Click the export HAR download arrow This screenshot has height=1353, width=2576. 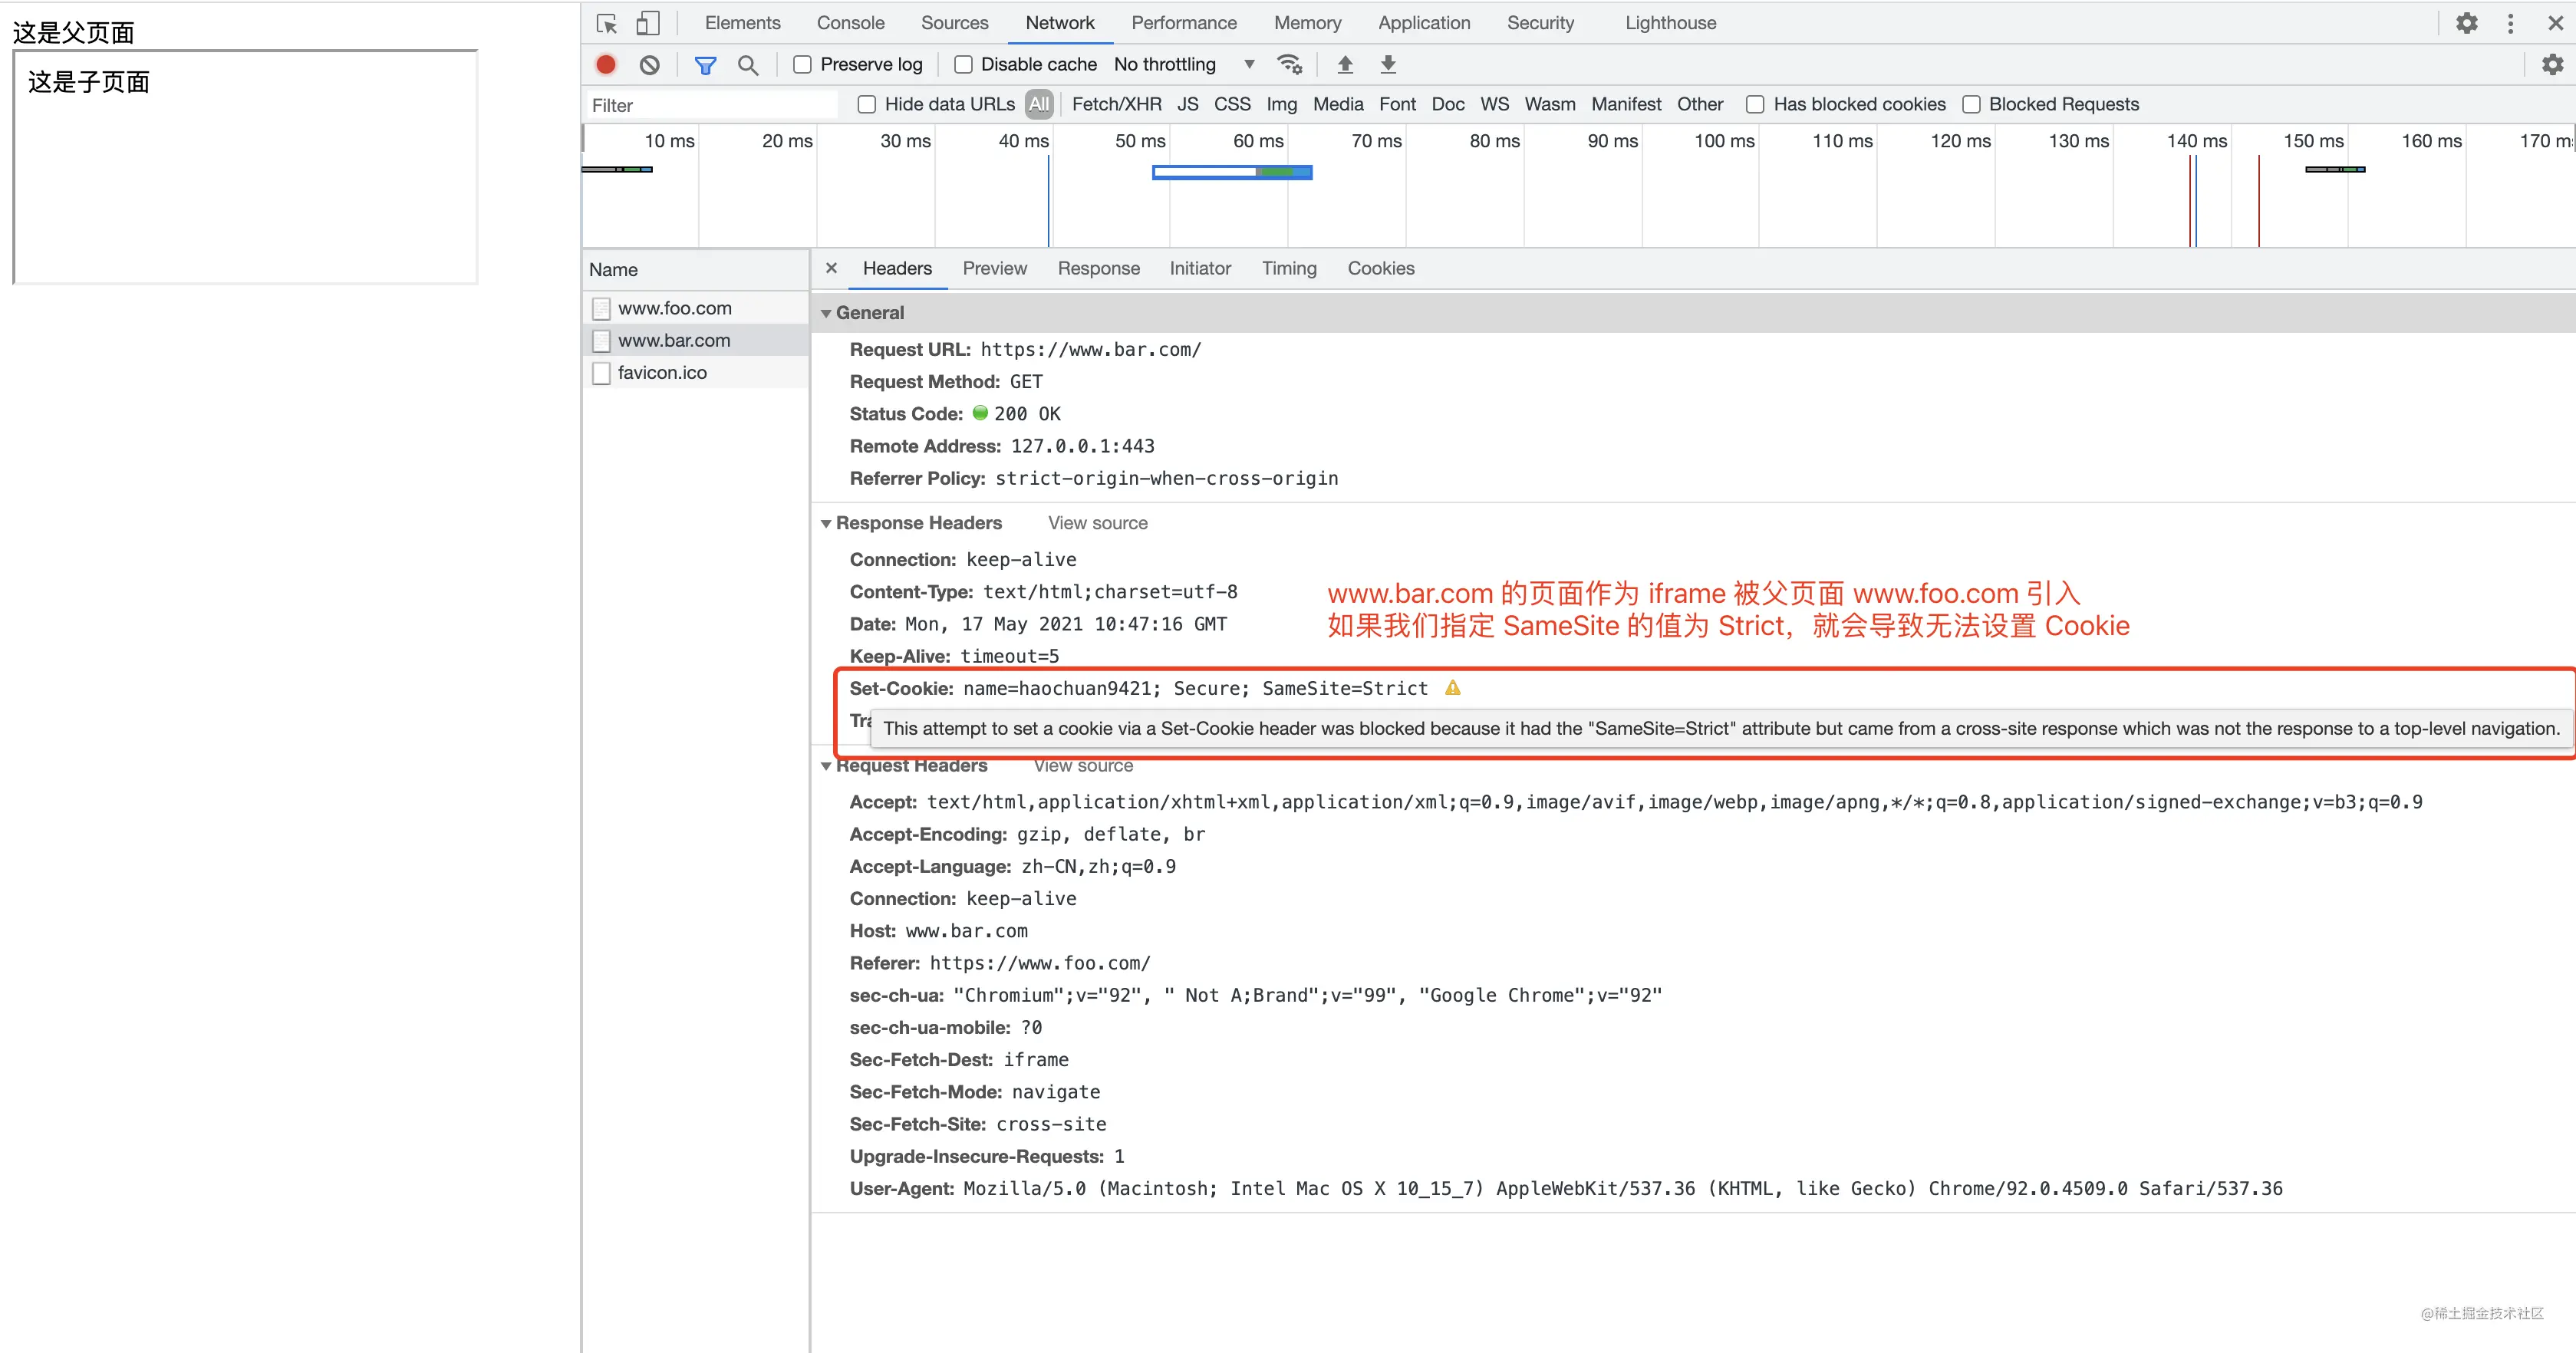[x=1388, y=65]
